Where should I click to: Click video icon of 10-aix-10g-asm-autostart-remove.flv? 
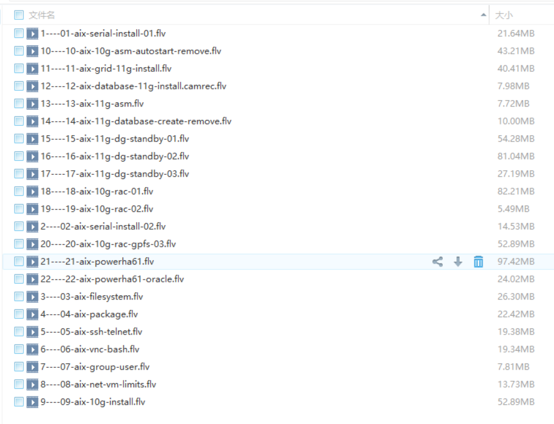[33, 51]
